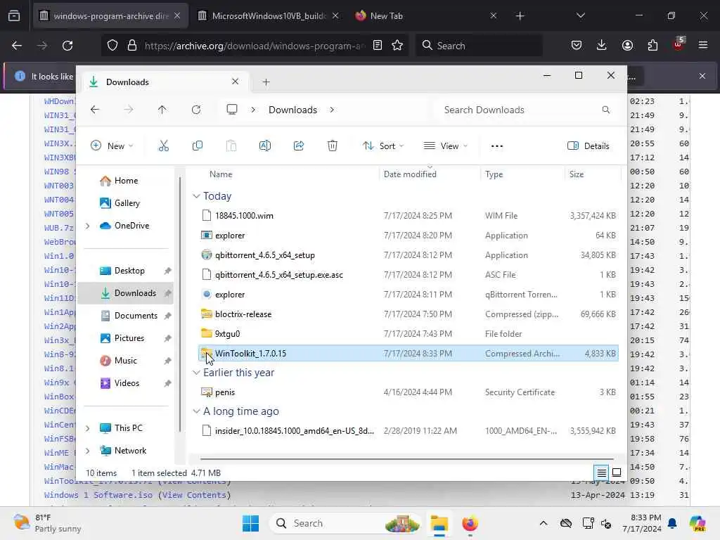Image resolution: width=720 pixels, height=540 pixels.
Task: Select the 18845.1000.wim file
Action: point(409,215)
